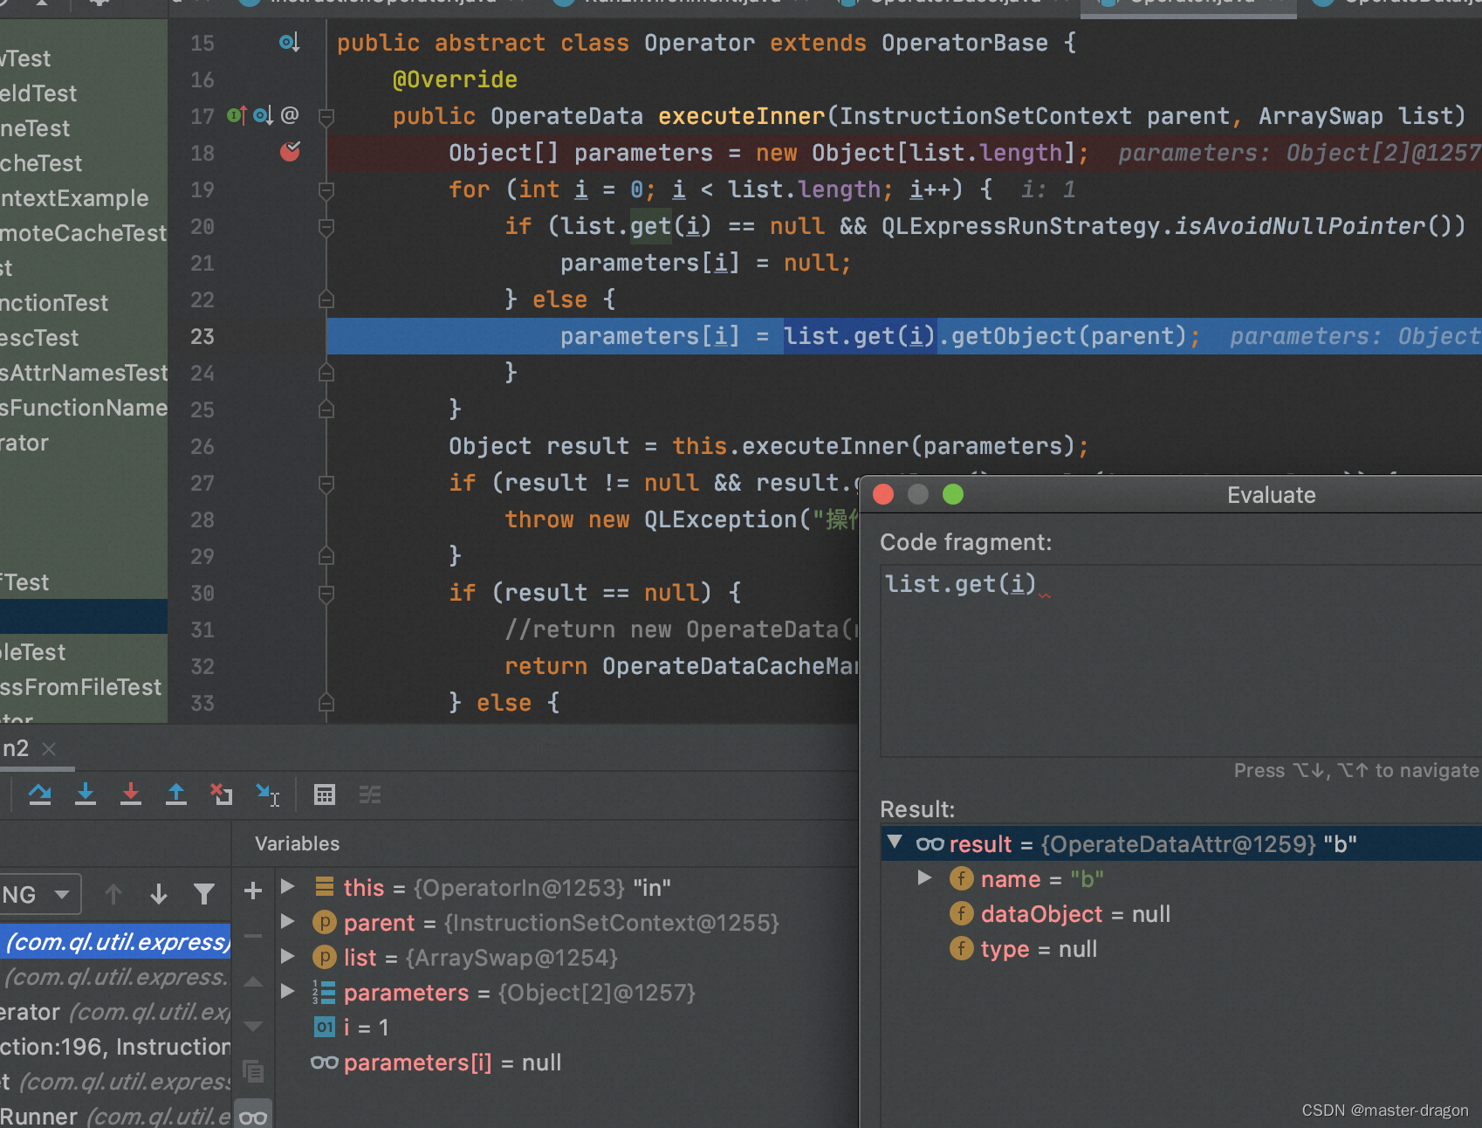Click the duplicate watch icon
The height and width of the screenshot is (1128, 1482).
point(253,1071)
